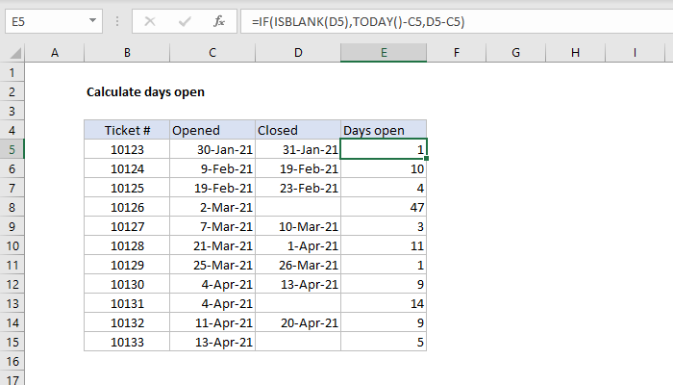Select column I header

[x=635, y=53]
